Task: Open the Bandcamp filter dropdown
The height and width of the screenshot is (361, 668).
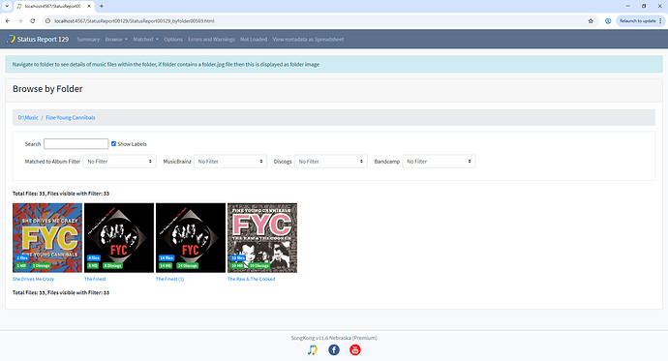Action: click(x=439, y=162)
